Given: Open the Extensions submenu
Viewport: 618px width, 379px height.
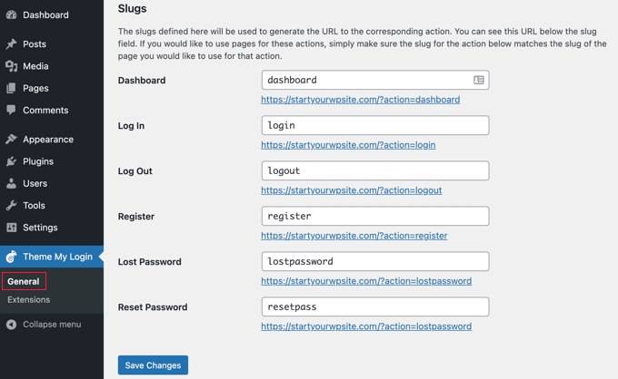Looking at the screenshot, I should pos(28,299).
